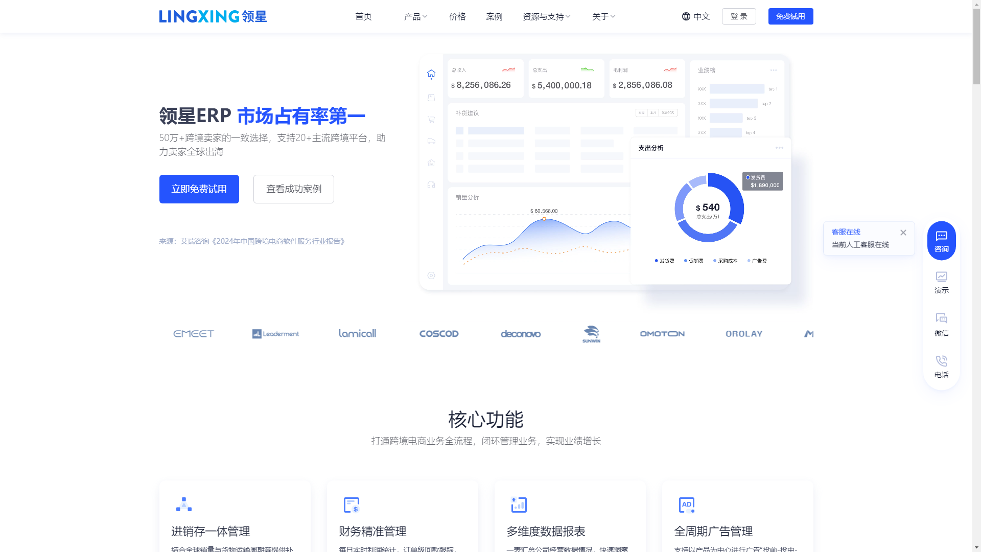This screenshot has width=981, height=552.
Task: Click the truck logistics icon in dashboard sidebar
Action: coord(431,141)
